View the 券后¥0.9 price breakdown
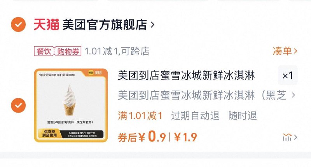Screen dimensions: 311x167 [142, 137]
